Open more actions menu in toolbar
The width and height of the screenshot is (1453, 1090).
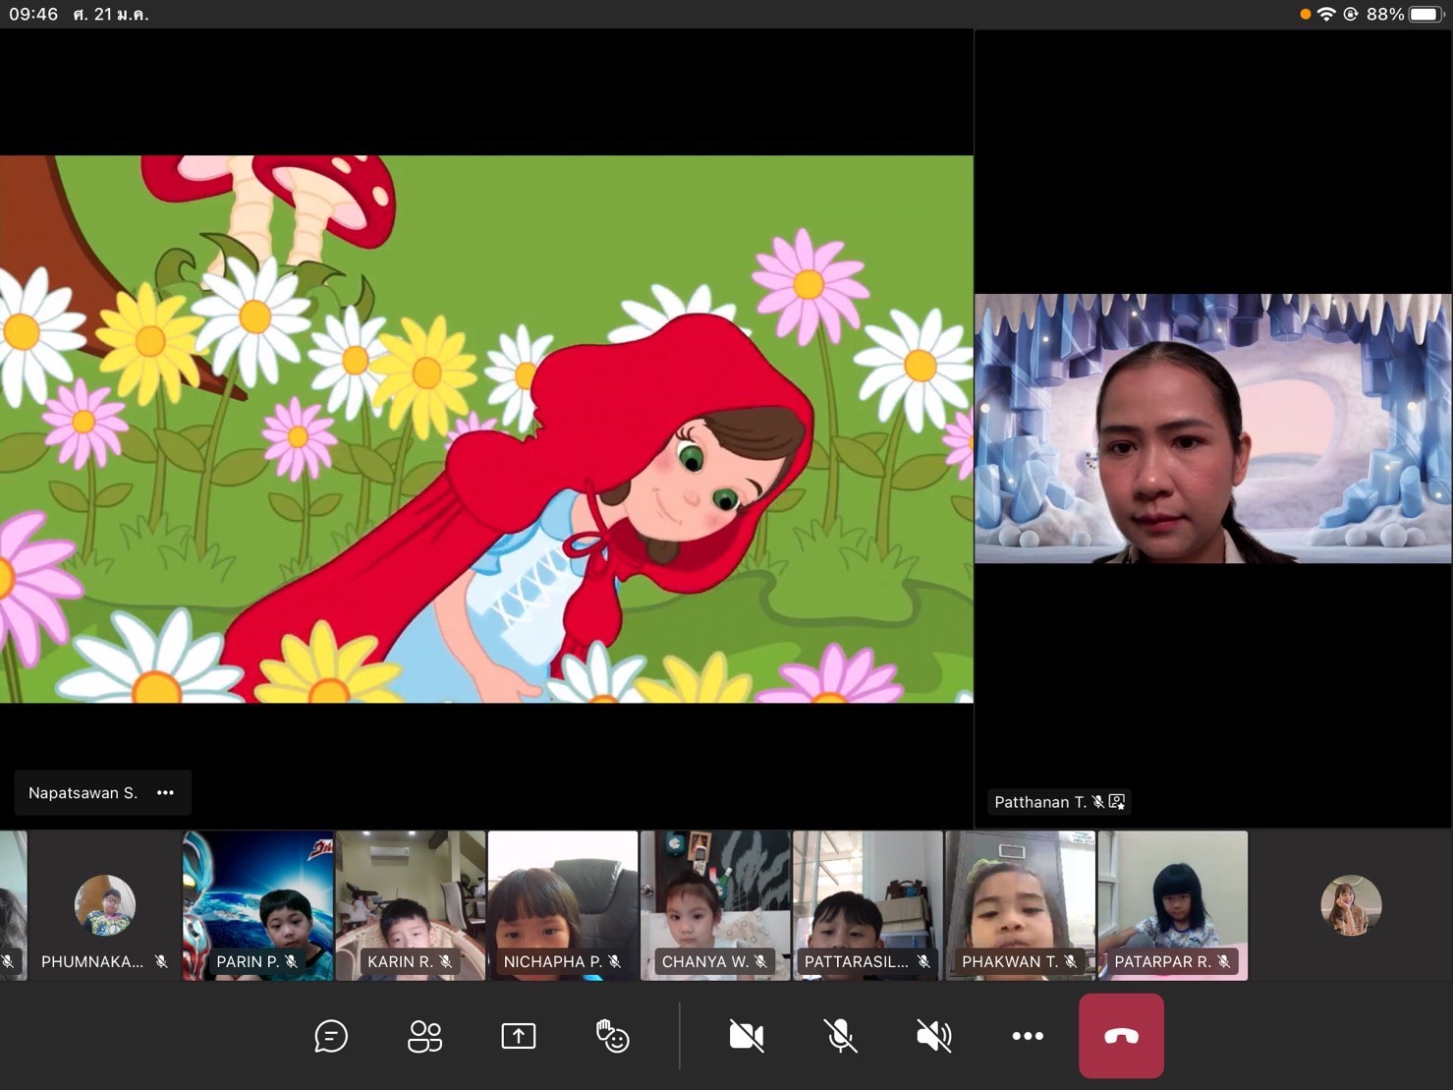[1028, 1036]
